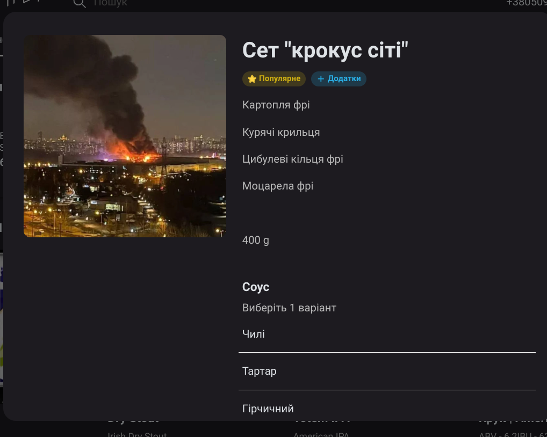Select the Чилі sauce option

[x=387, y=334]
